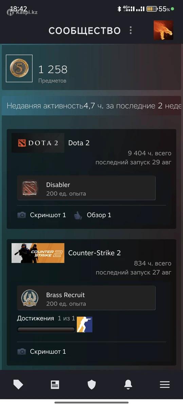
Task: Open the thumbs-up Обзор 1 icon
Action: 78,215
